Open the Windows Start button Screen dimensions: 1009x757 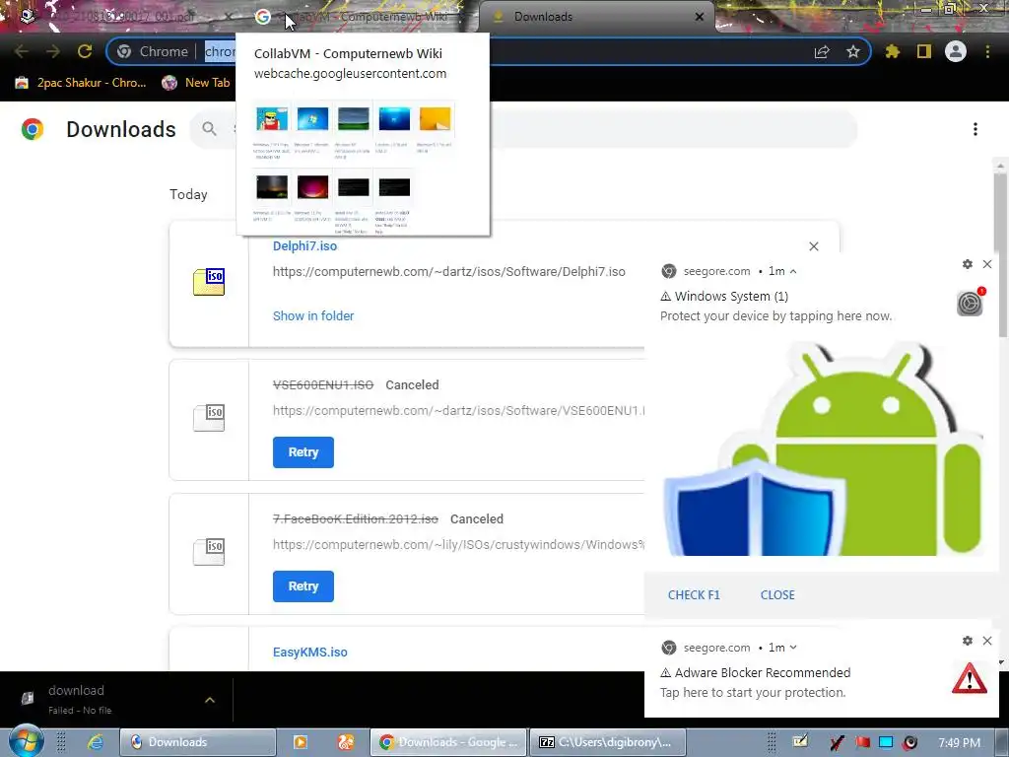coord(26,741)
